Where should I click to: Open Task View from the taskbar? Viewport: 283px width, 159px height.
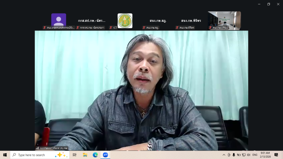pyautogui.click(x=75, y=155)
